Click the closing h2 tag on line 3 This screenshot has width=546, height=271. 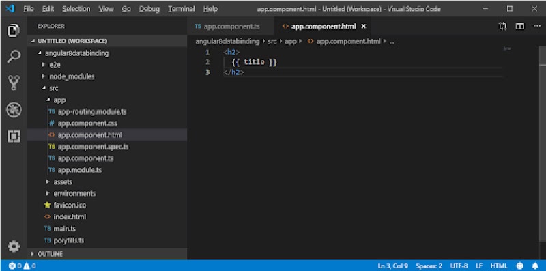point(233,72)
